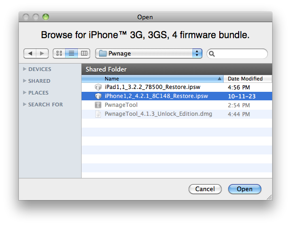Screen dimensions: 291x226
Task: Expand the SHARED sidebar section
Action: tap(25, 81)
